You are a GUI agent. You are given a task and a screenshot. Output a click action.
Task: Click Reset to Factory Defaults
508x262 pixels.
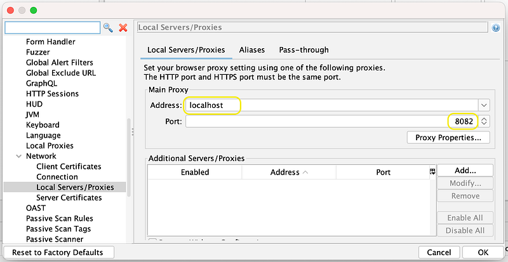(58, 252)
